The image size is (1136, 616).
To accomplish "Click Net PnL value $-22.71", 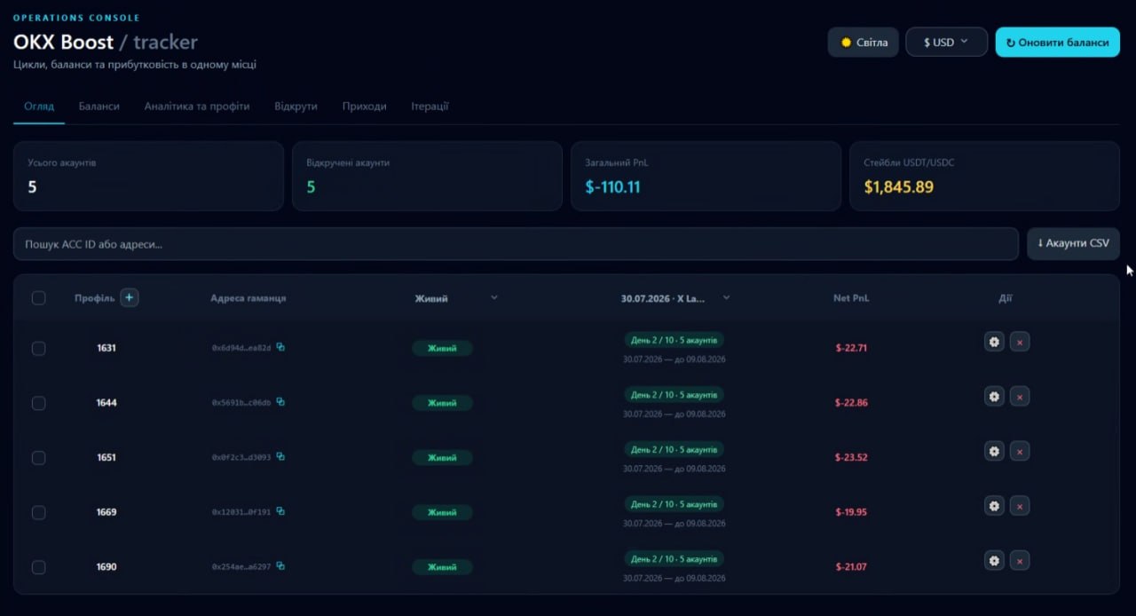I will pyautogui.click(x=851, y=348).
